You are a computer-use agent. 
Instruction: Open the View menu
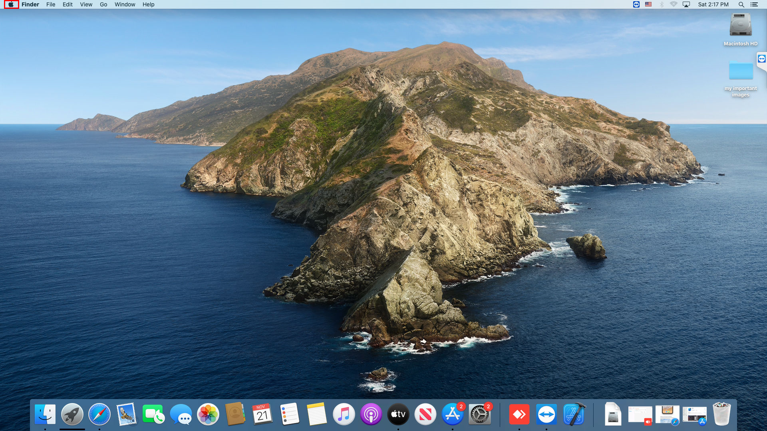click(86, 4)
